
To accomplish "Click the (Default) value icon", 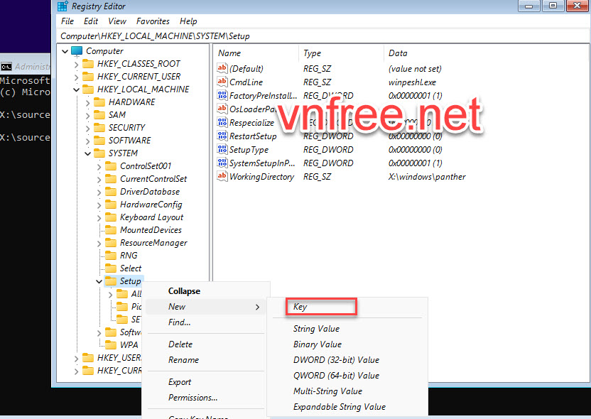I will pyautogui.click(x=222, y=68).
